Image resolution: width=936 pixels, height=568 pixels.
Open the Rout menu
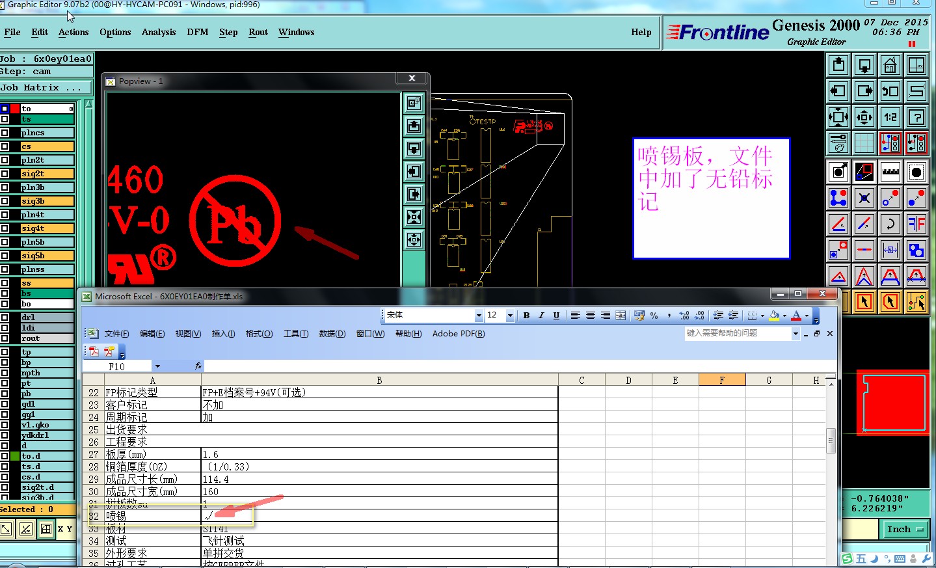(258, 32)
